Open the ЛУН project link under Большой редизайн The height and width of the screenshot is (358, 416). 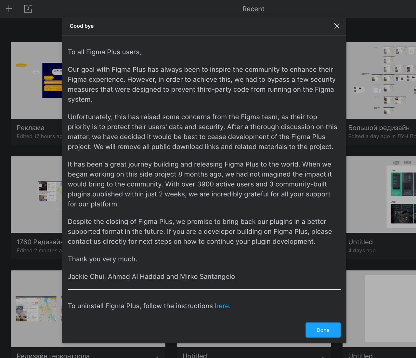[405, 136]
